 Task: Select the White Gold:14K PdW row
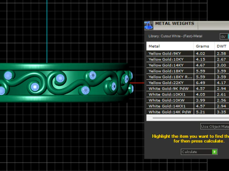pos(187,112)
